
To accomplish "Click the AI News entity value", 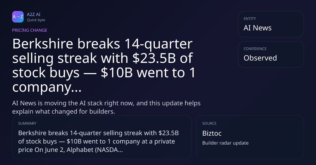I will (x=258, y=28).
